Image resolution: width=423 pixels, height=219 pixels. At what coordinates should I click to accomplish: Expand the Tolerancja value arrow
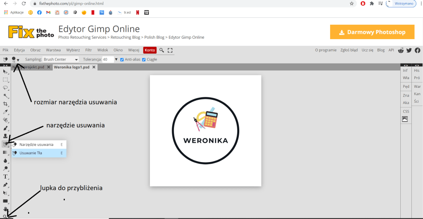[x=116, y=59]
